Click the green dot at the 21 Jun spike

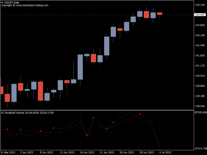coord(93,118)
